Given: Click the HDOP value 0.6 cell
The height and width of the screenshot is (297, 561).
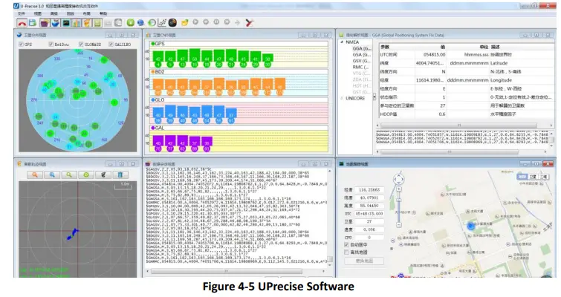Looking at the screenshot, I should pos(442,114).
